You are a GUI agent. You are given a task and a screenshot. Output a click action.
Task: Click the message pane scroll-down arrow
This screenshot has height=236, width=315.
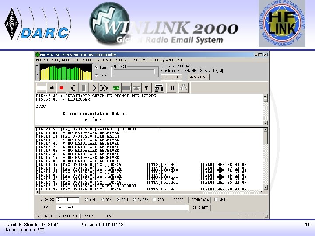click(x=266, y=123)
